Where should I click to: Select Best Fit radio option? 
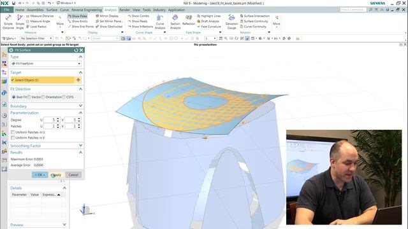[x=14, y=97]
